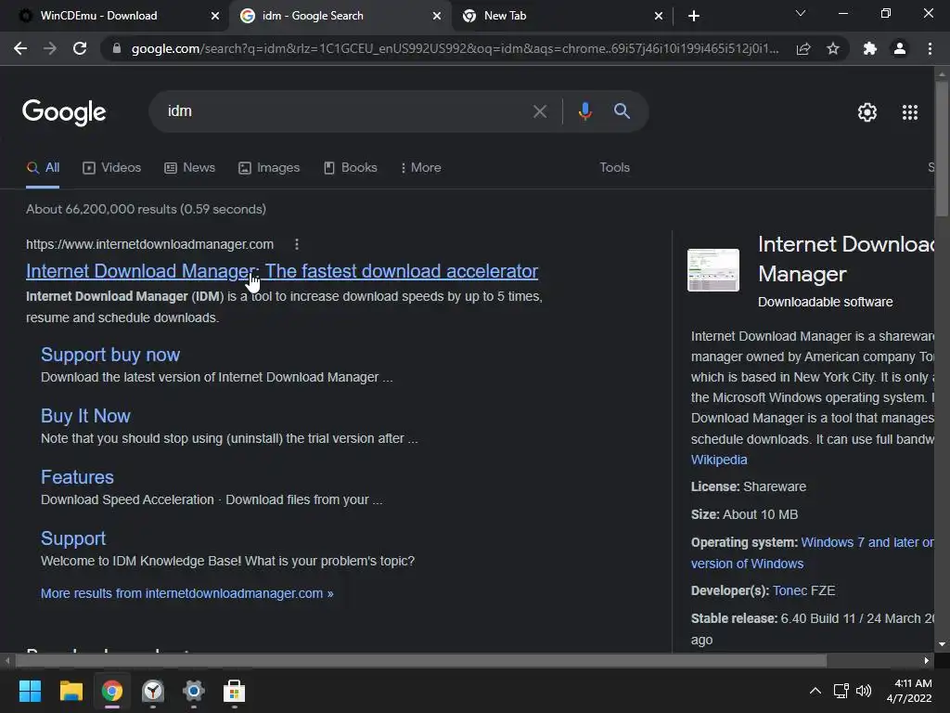Screen dimensions: 950x713
Task: Close the WinCDEmu - Download tab
Action: click(x=215, y=16)
